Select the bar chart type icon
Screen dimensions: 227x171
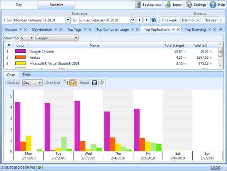73,83
